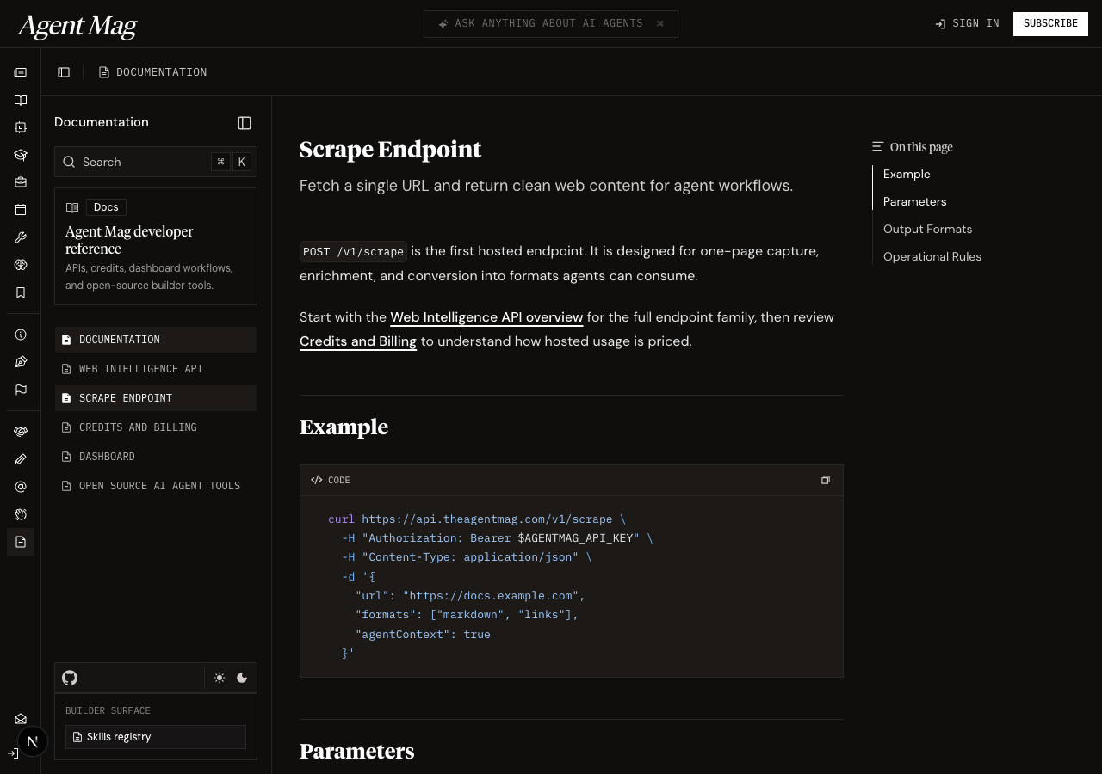Viewport: 1102px width, 774px height.
Task: Switch to light theme with sun icon
Action: [220, 678]
